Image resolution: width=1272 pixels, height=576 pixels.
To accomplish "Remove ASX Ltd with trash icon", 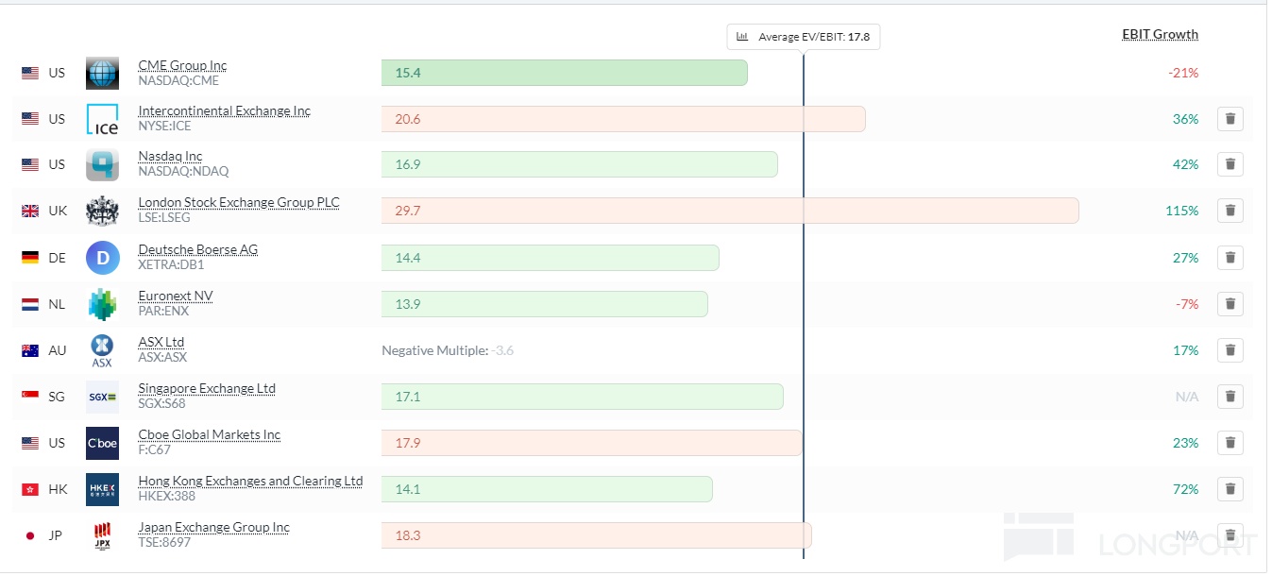I will pyautogui.click(x=1230, y=350).
